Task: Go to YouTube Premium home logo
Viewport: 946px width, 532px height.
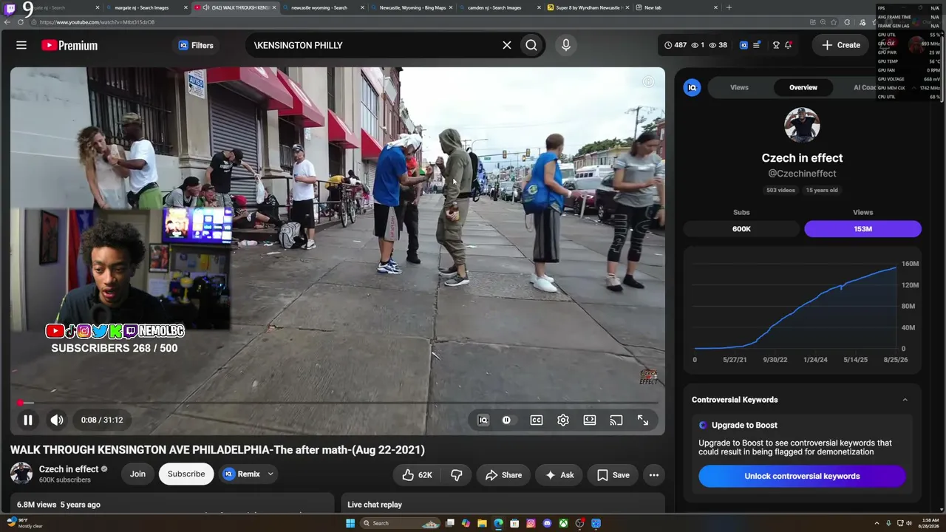Action: [x=69, y=45]
